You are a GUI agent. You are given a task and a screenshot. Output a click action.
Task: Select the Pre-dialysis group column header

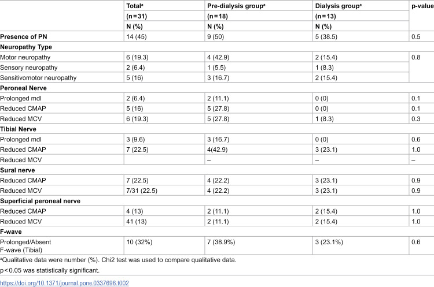tap(236, 6)
